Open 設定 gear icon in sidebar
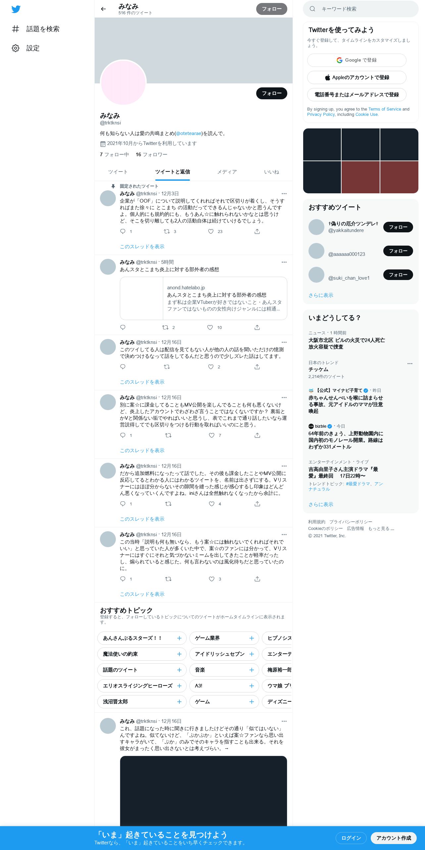Screen dimensions: 425x850 click(x=16, y=48)
